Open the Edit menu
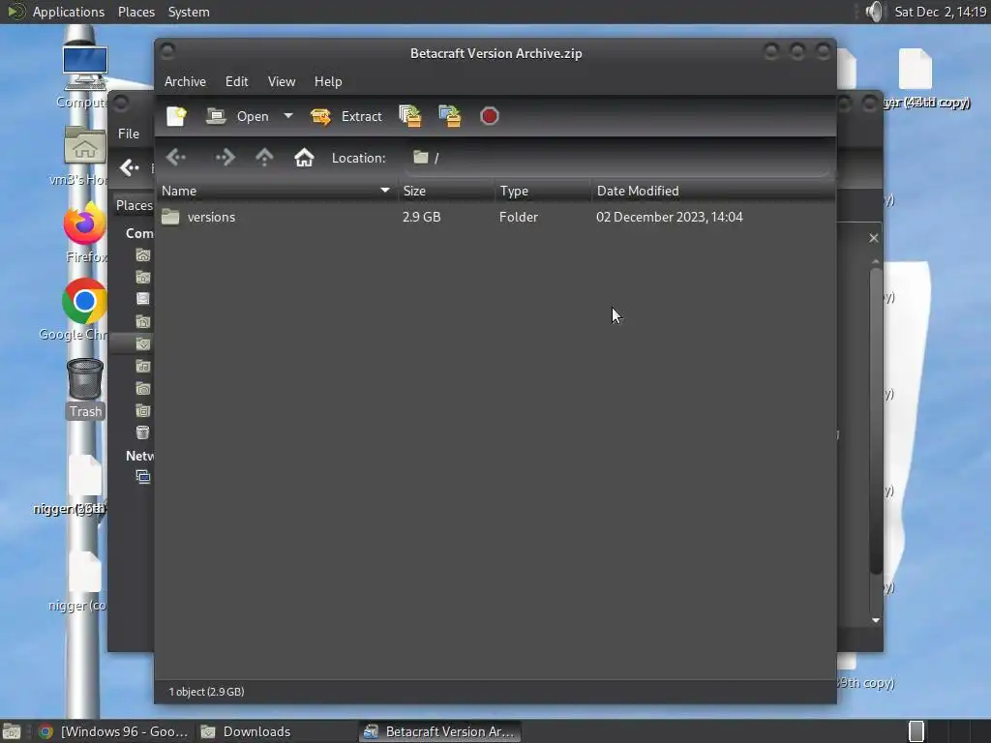The image size is (991, 743). [236, 81]
